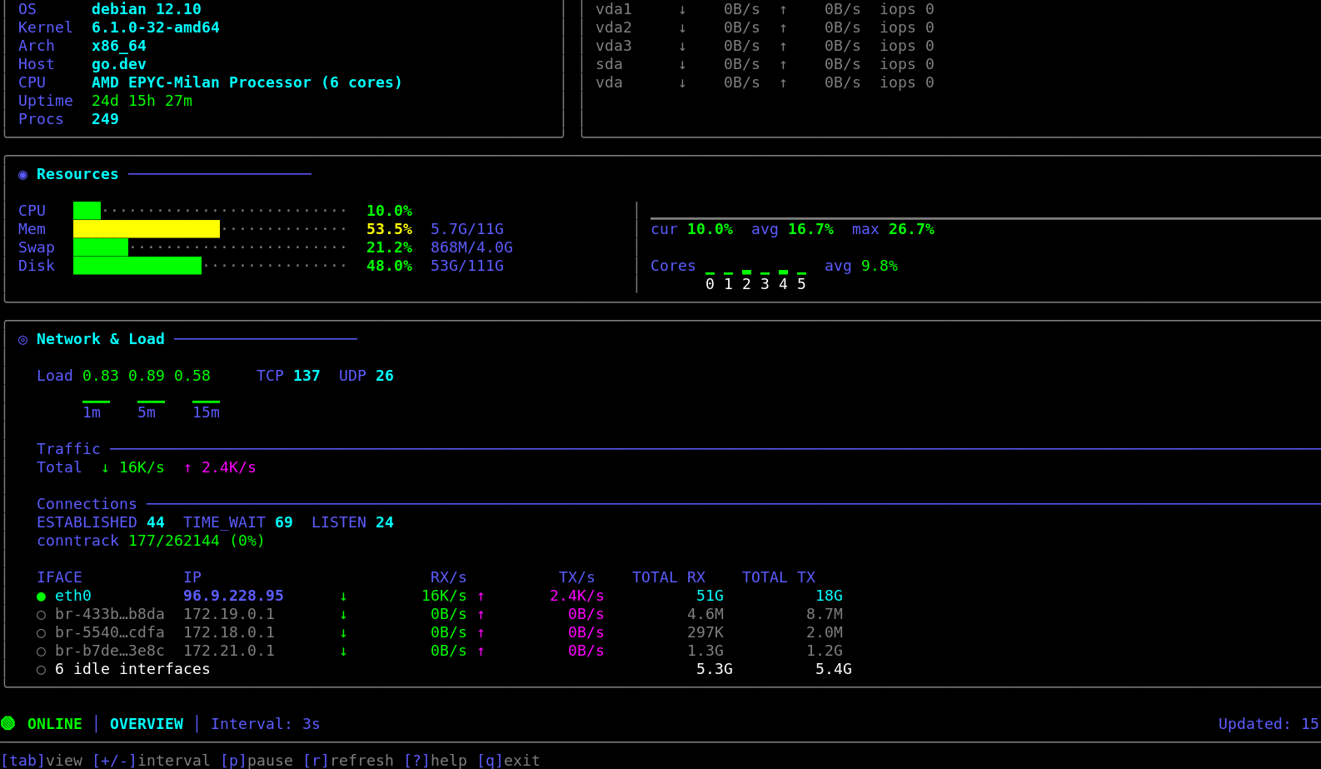Click the eth0 total RX 51G value
1321x769 pixels.
710,596
